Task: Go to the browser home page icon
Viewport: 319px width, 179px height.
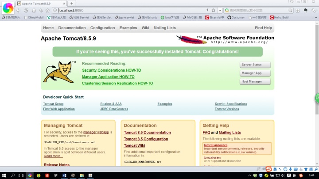Action: [34, 10]
